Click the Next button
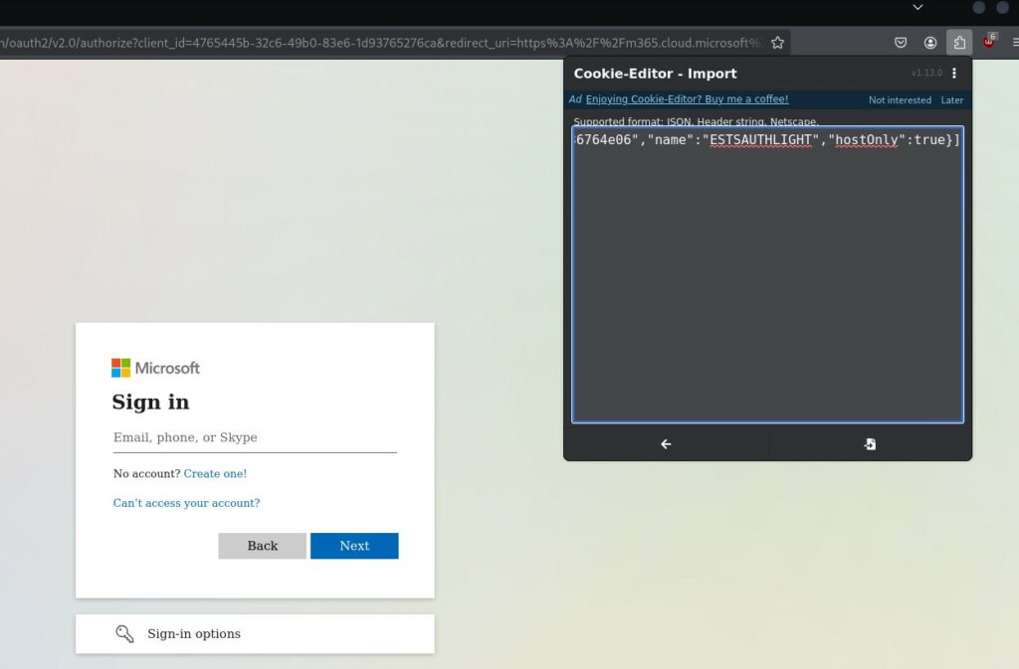The height and width of the screenshot is (669, 1019). (354, 546)
